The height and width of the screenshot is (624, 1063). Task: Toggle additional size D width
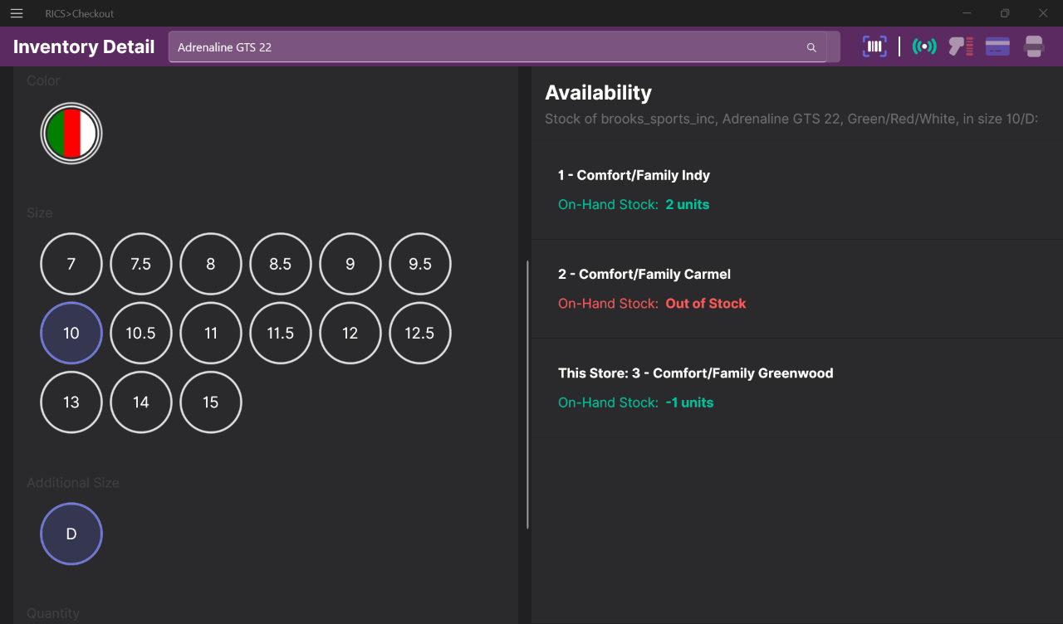(x=71, y=534)
